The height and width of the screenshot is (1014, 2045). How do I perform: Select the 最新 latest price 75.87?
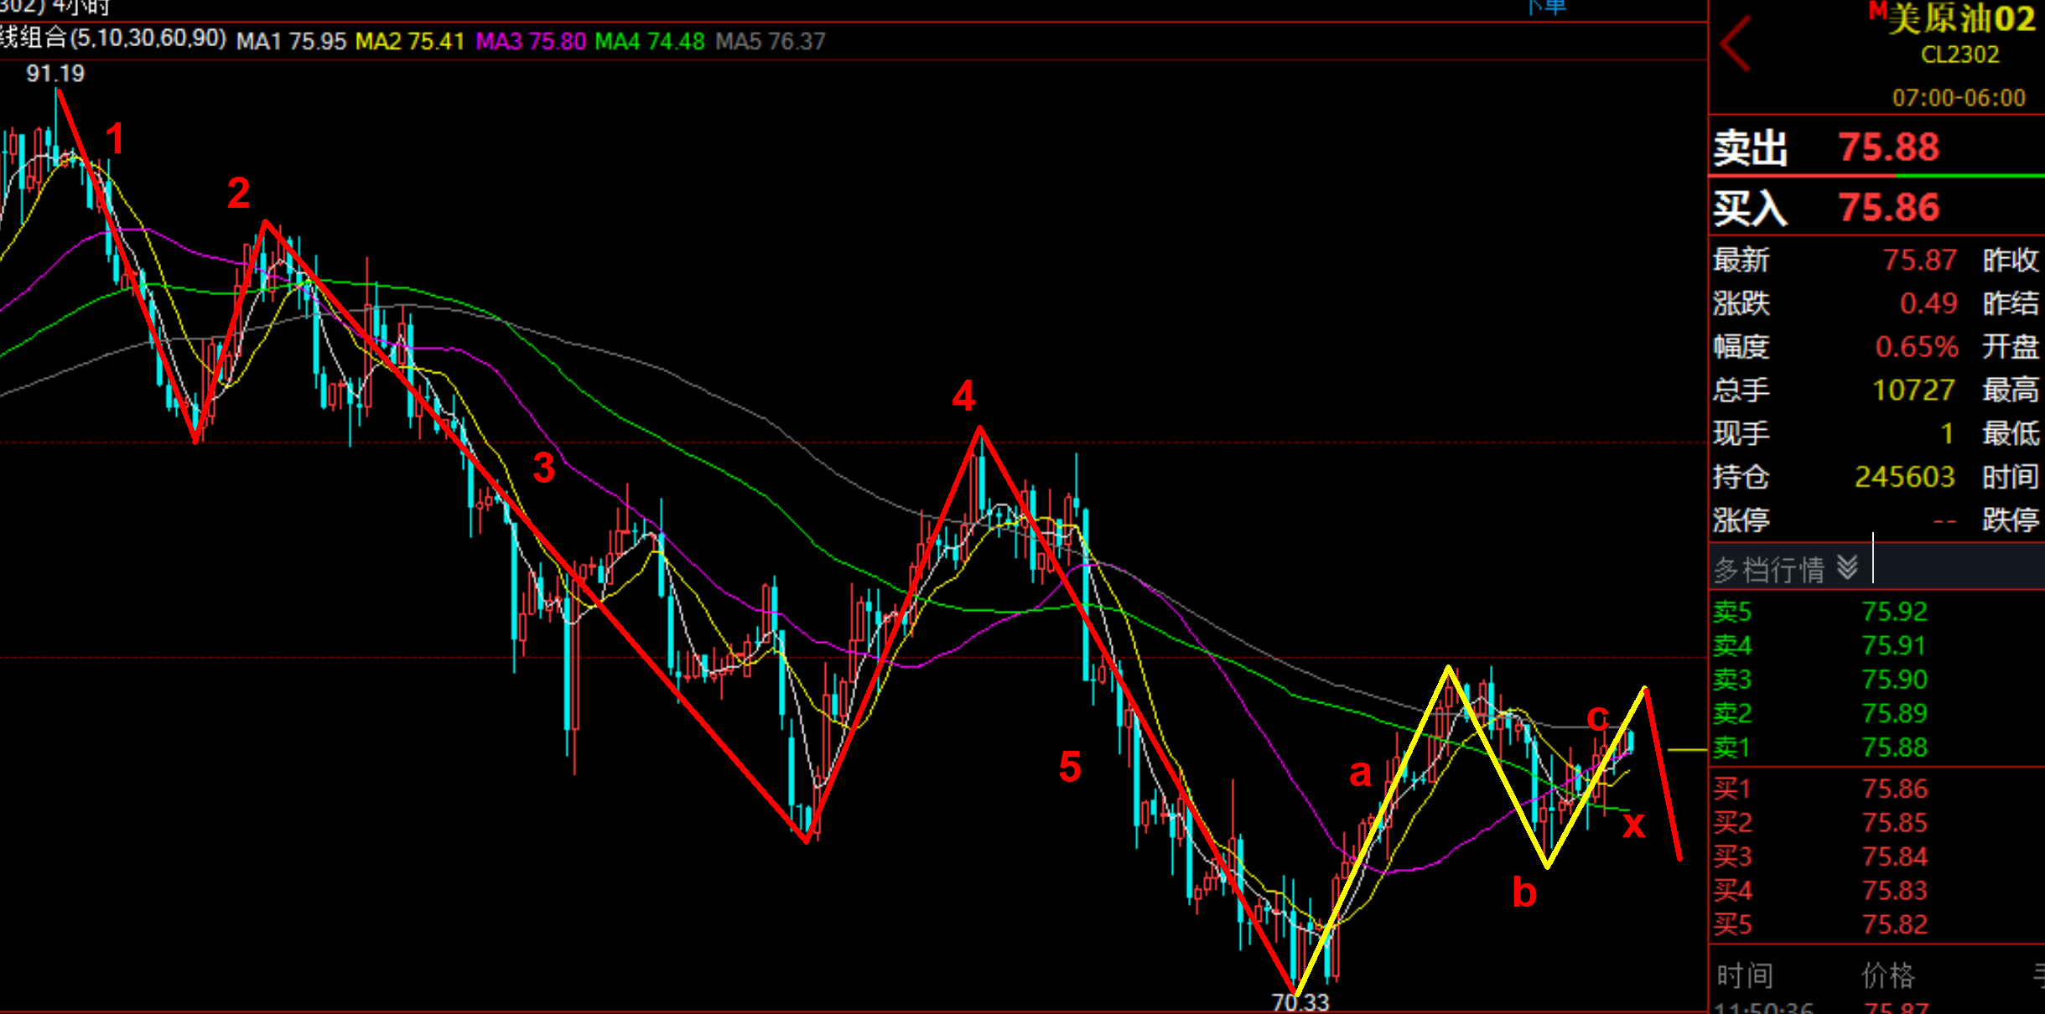(x=1920, y=260)
